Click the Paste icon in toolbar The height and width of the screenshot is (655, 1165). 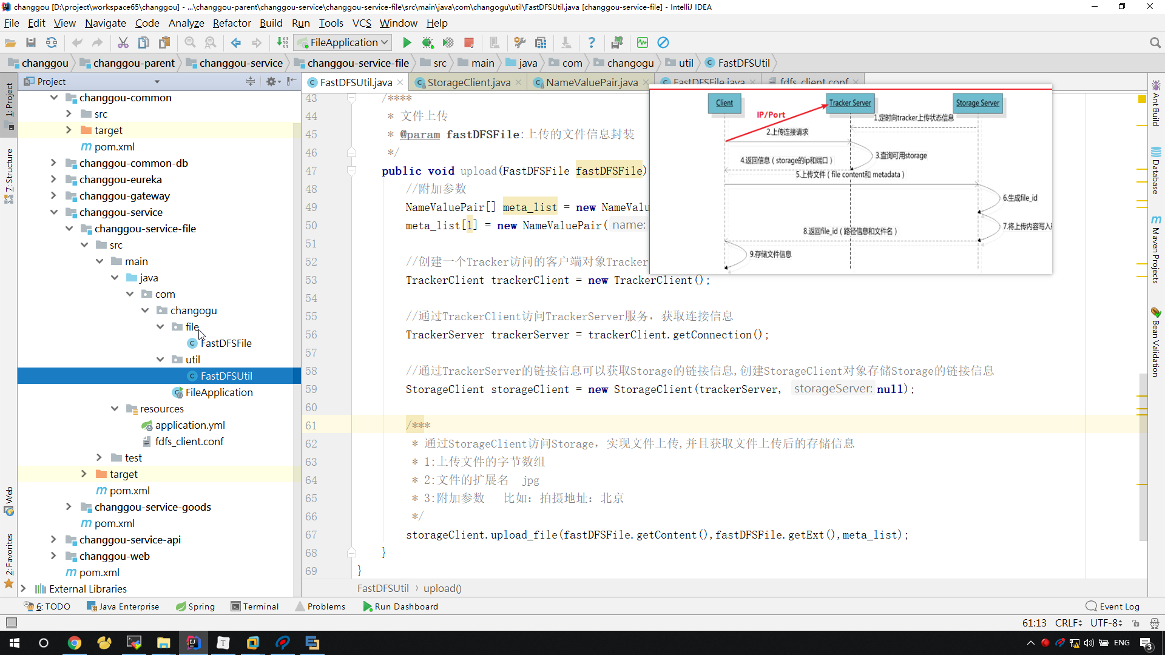point(164,42)
